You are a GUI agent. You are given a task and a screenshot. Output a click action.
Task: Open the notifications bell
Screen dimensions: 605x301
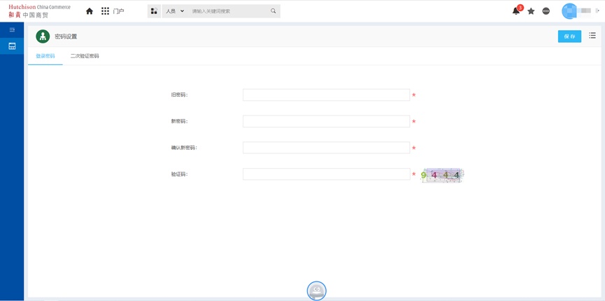(516, 11)
